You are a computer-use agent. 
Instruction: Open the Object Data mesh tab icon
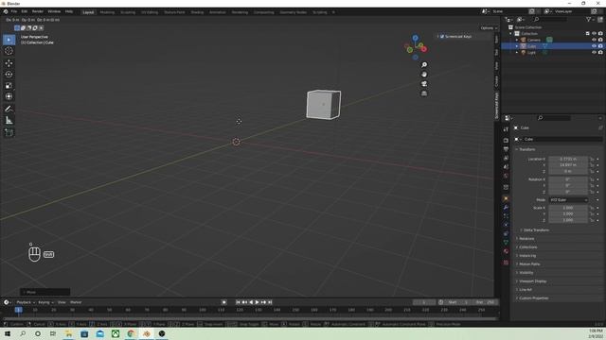pos(506,243)
